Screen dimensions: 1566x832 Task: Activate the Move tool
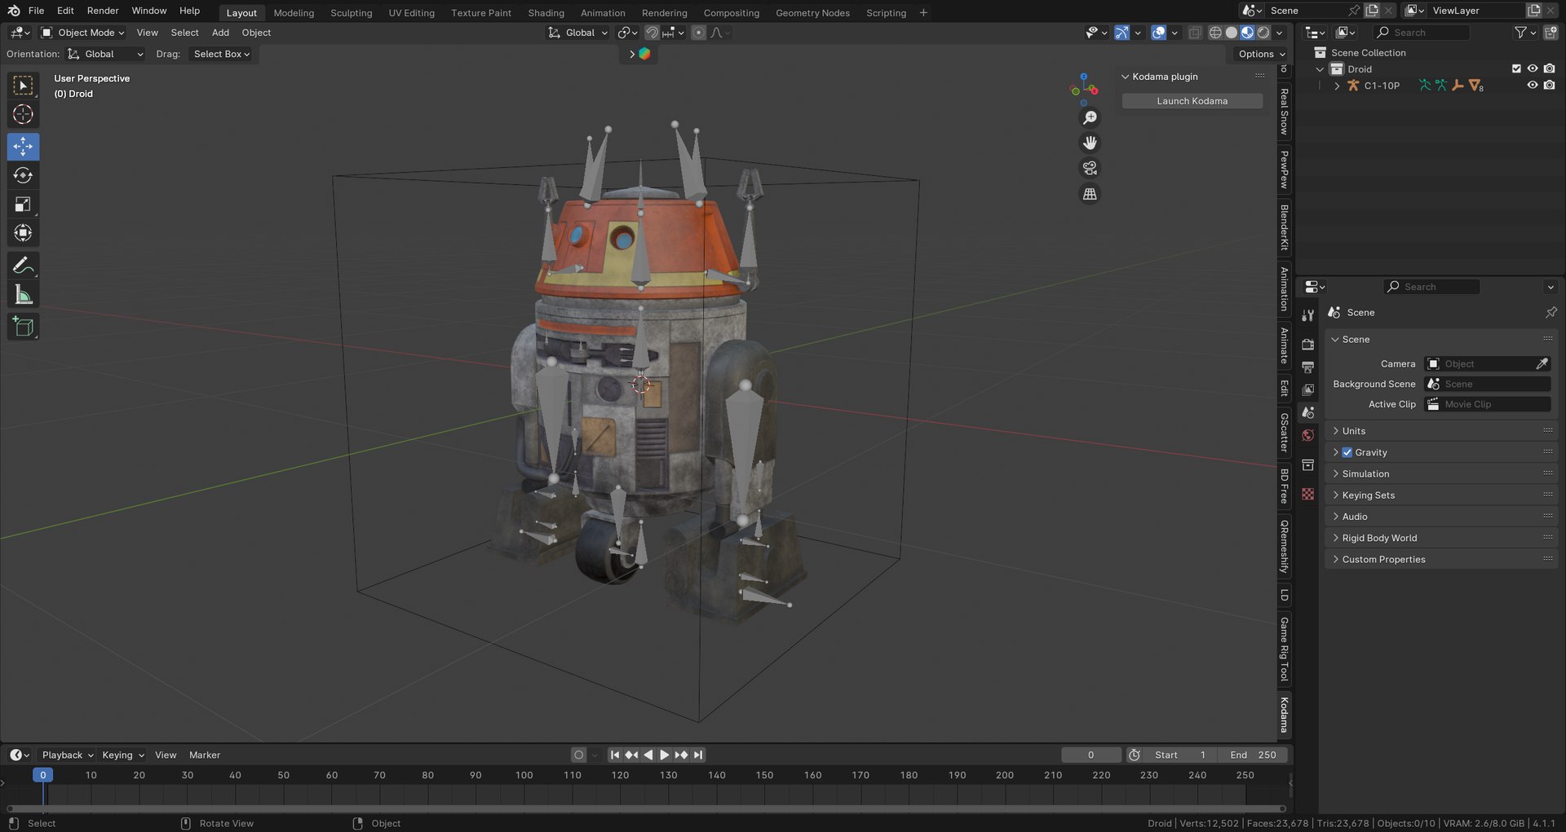point(23,147)
